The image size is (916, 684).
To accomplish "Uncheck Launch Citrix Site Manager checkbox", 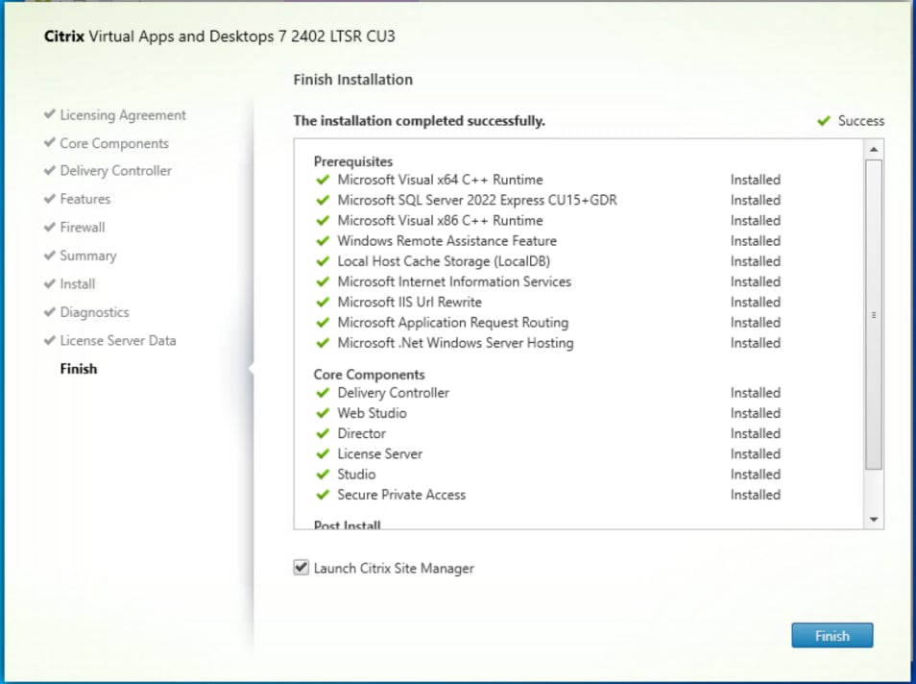I will 301,567.
